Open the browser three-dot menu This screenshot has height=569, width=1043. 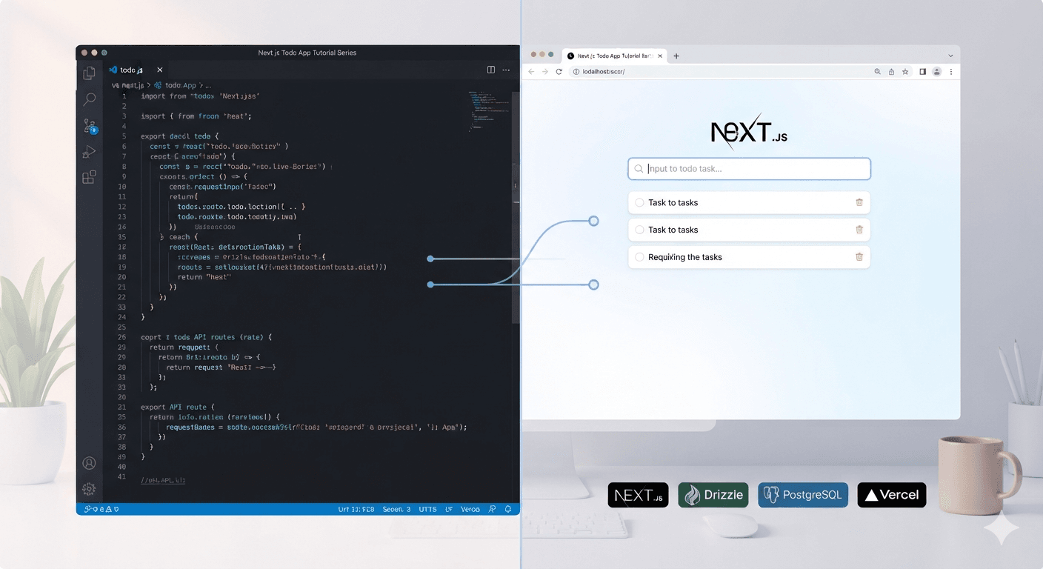click(950, 72)
